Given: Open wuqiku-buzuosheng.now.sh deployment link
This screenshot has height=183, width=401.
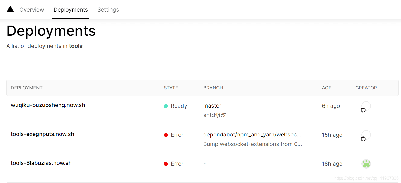Looking at the screenshot, I should (48, 105).
